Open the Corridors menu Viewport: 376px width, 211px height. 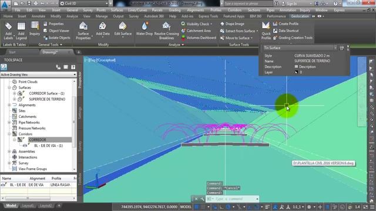tap(234, 11)
